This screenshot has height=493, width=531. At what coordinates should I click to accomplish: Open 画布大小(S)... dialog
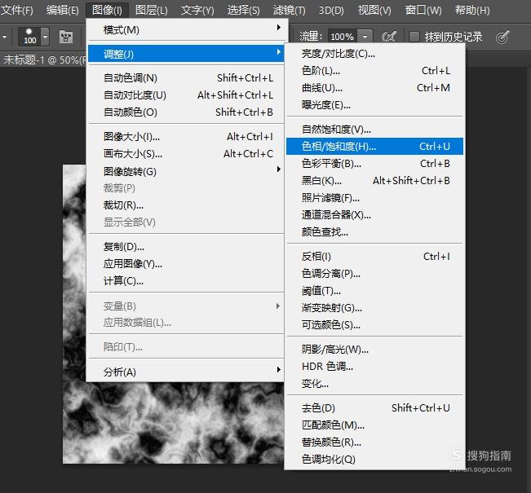[x=186, y=154]
